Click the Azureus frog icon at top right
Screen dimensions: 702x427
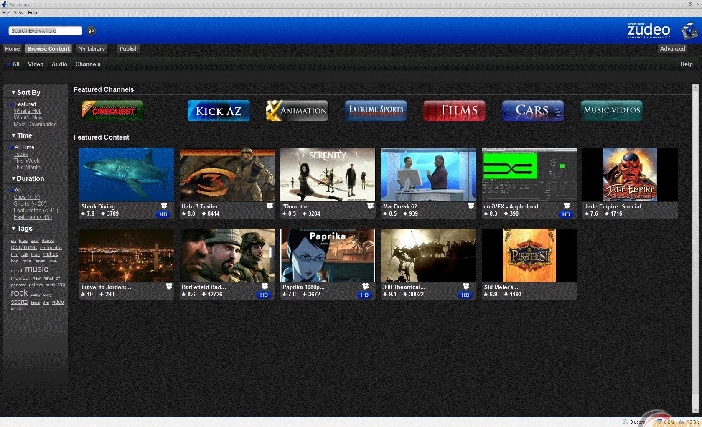click(x=689, y=31)
